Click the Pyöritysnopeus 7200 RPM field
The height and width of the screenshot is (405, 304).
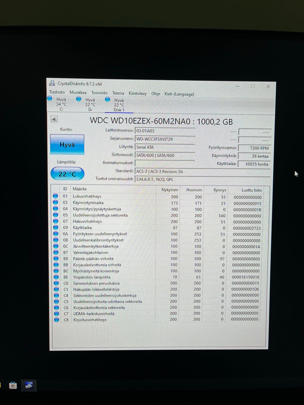(x=254, y=148)
